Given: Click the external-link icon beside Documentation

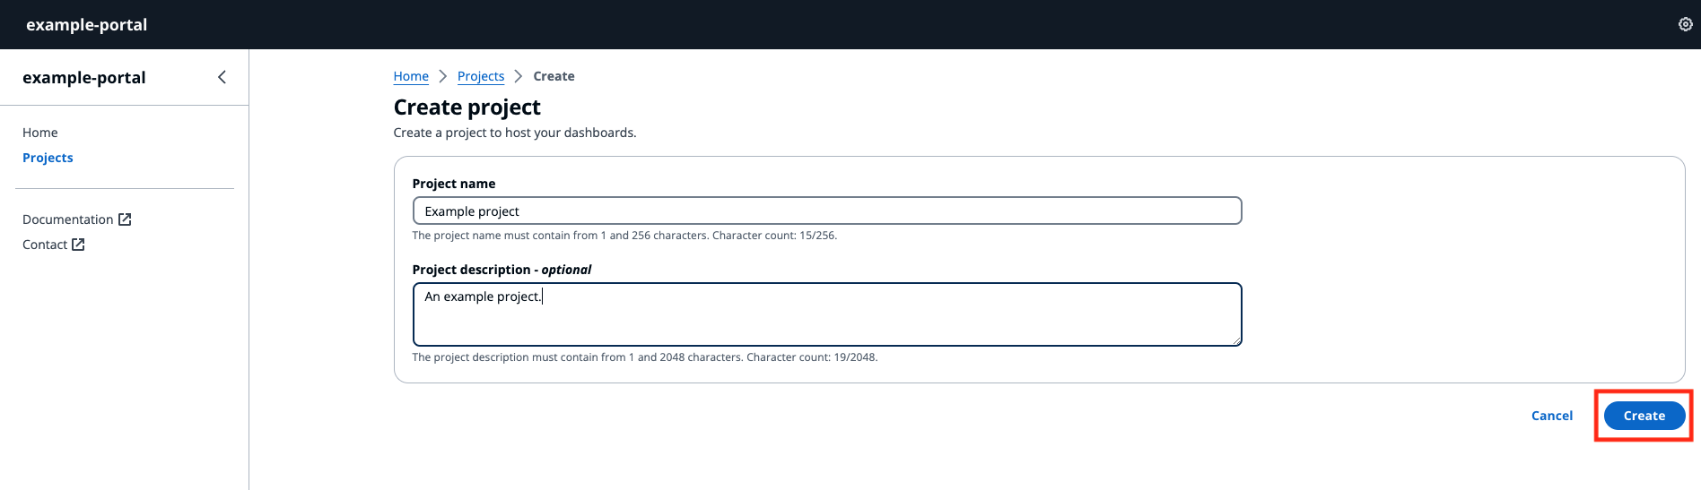Looking at the screenshot, I should 125,219.
